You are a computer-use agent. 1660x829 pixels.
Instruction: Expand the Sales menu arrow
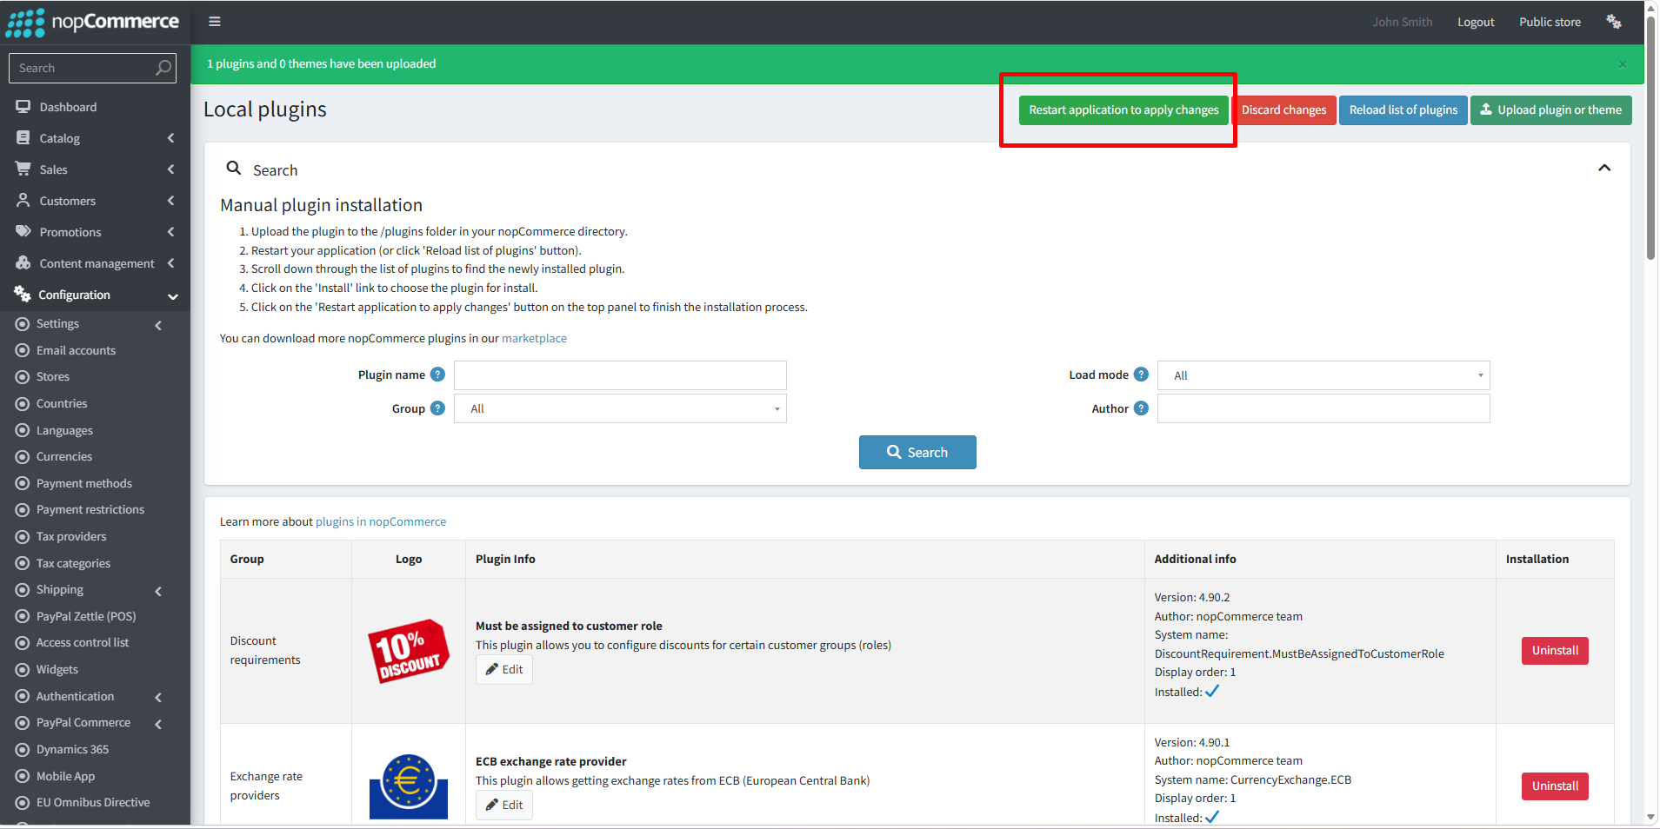click(x=171, y=169)
